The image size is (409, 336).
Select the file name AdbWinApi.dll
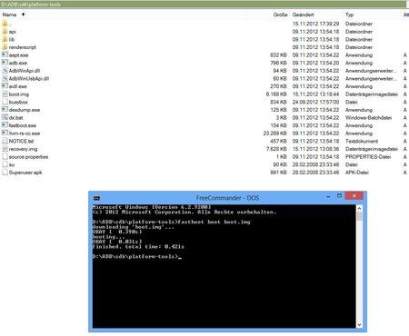pyautogui.click(x=25, y=71)
